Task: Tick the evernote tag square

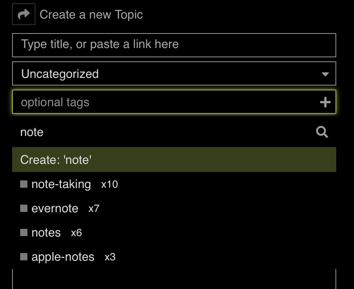Action: 24,208
